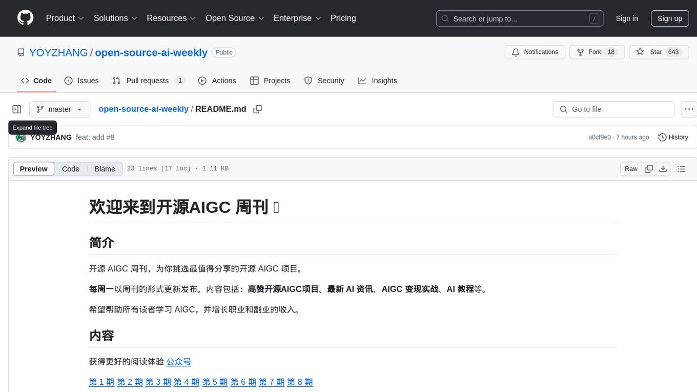Switch to the Security tab
697x392 pixels.
pos(324,81)
